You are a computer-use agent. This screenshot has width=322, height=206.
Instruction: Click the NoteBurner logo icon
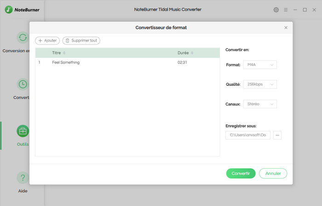[9, 10]
